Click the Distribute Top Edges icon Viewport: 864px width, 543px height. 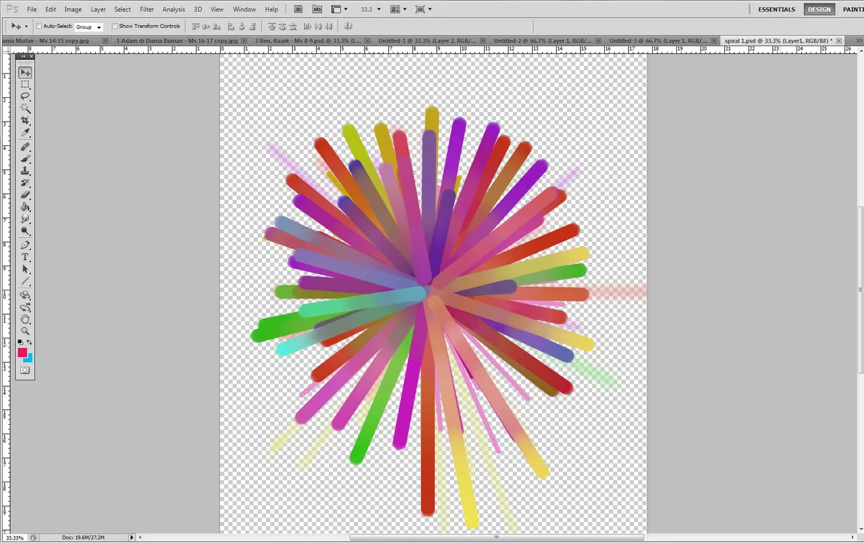(272, 26)
